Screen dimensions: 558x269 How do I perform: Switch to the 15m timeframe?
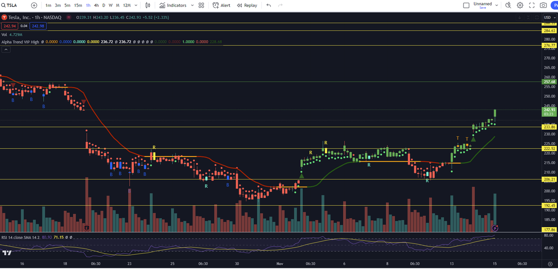click(x=78, y=6)
